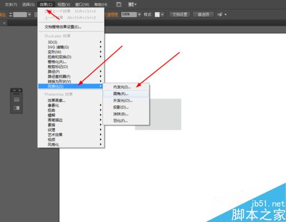The width and height of the screenshot is (286, 222).
Task: Expand the Photoshop 风格化 submenu at bottom
Action: [71, 145]
